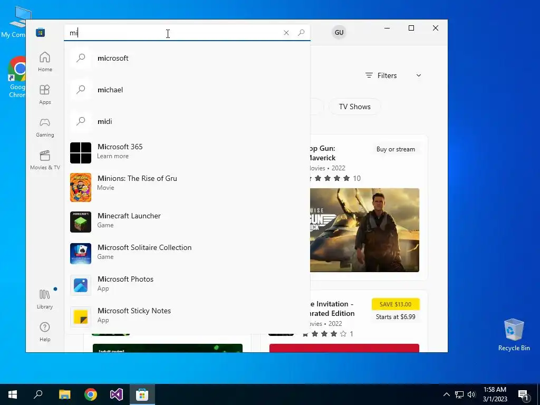Expand the Filters dropdown
Image resolution: width=540 pixels, height=405 pixels.
[393, 75]
